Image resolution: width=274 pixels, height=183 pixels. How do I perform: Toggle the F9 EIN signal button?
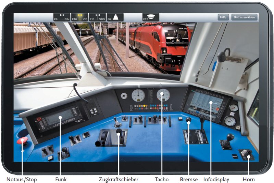[62, 17]
